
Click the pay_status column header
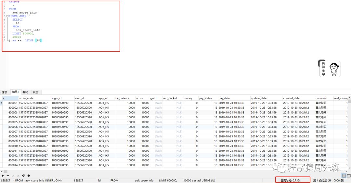[x=208, y=98]
